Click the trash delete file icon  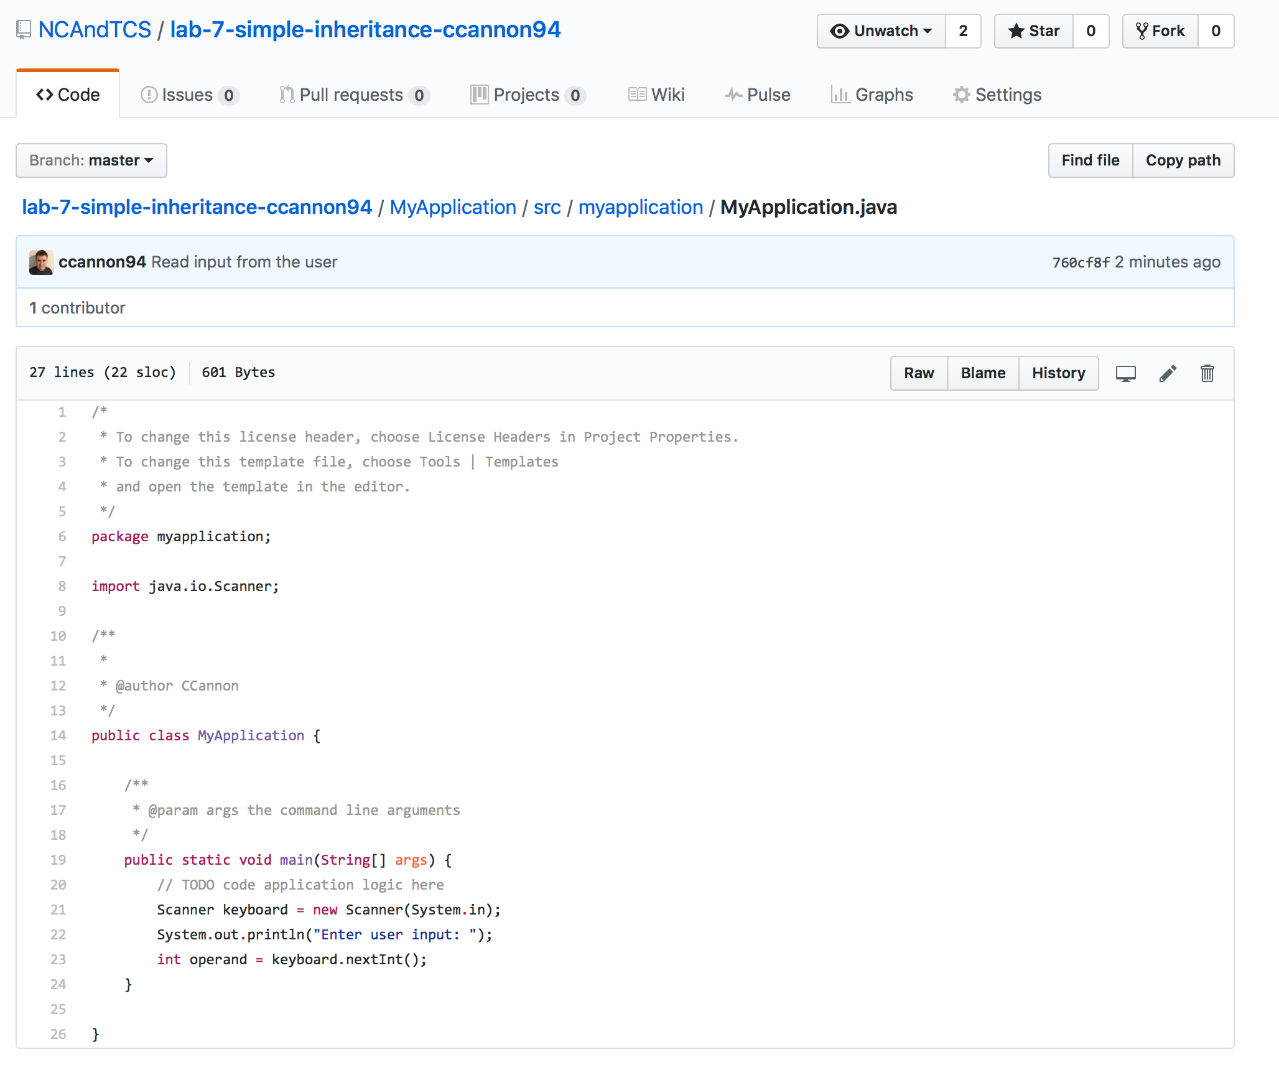pos(1207,373)
